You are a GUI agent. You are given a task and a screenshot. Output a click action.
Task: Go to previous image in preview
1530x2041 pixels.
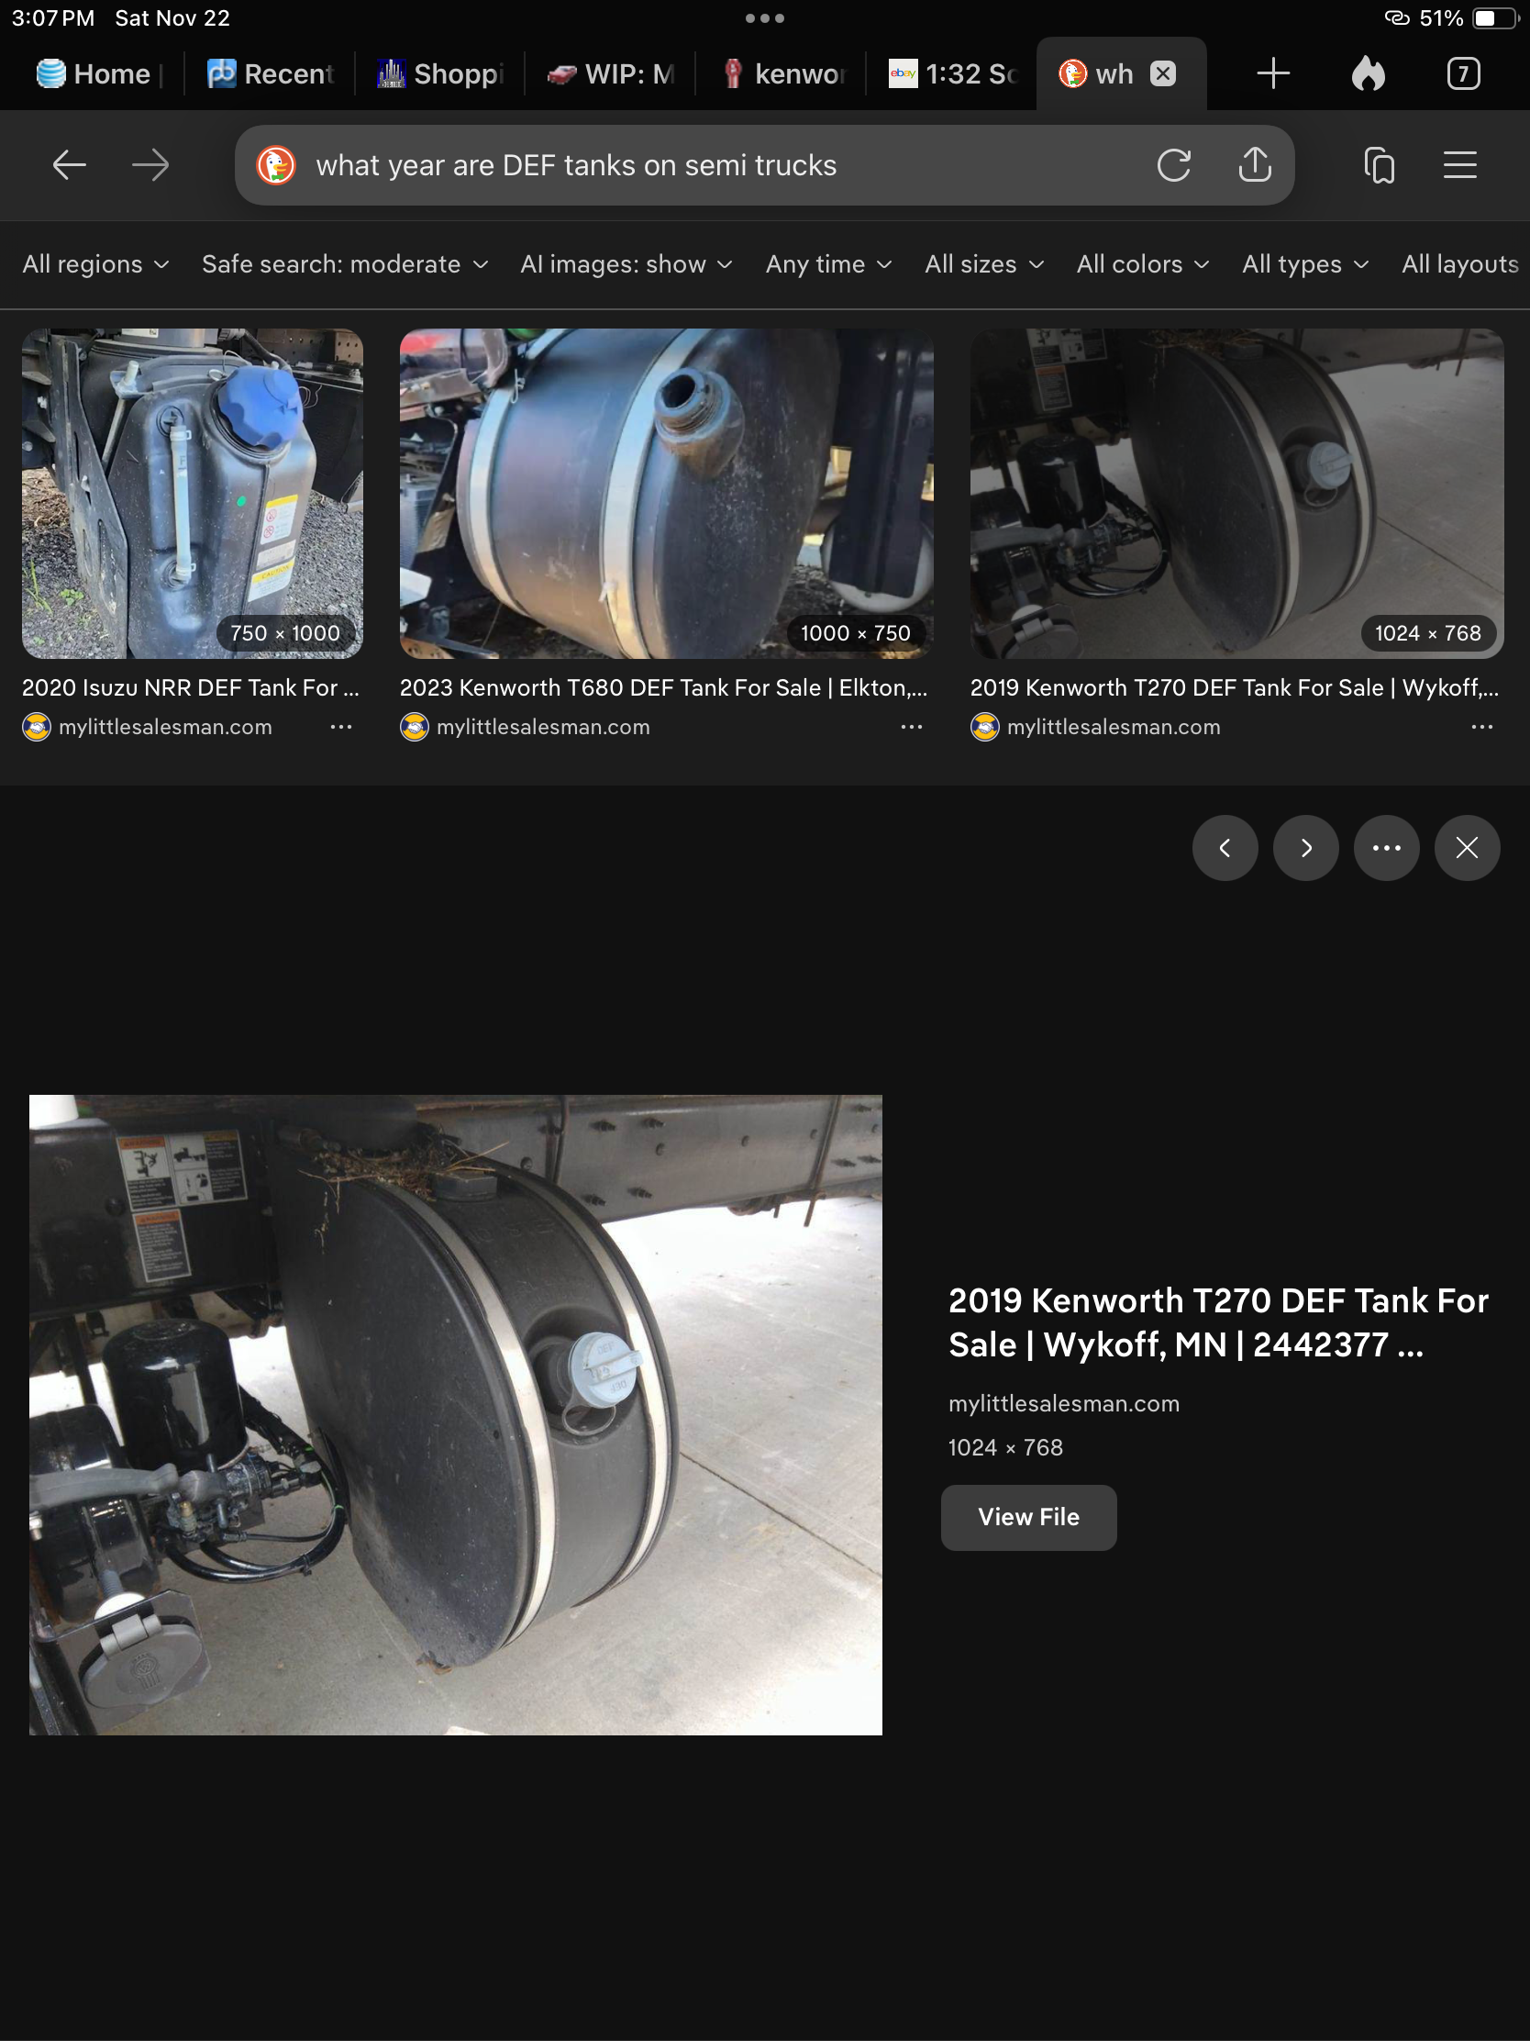[1225, 848]
